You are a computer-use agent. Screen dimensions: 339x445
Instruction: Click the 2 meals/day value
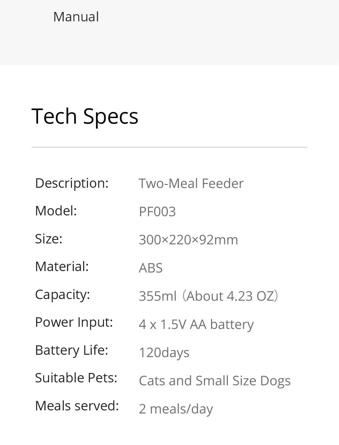coord(176,409)
